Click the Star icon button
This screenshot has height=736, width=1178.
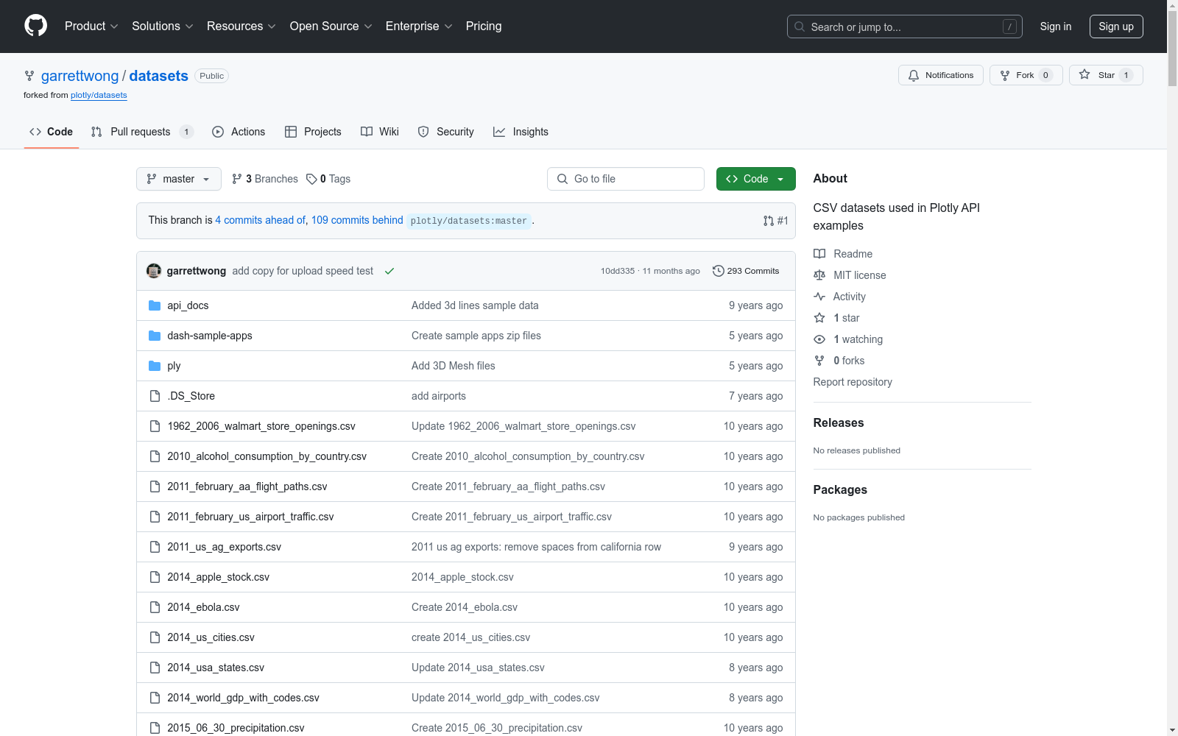pyautogui.click(x=1084, y=74)
